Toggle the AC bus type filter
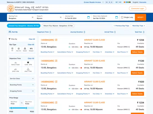 [x=12, y=49]
